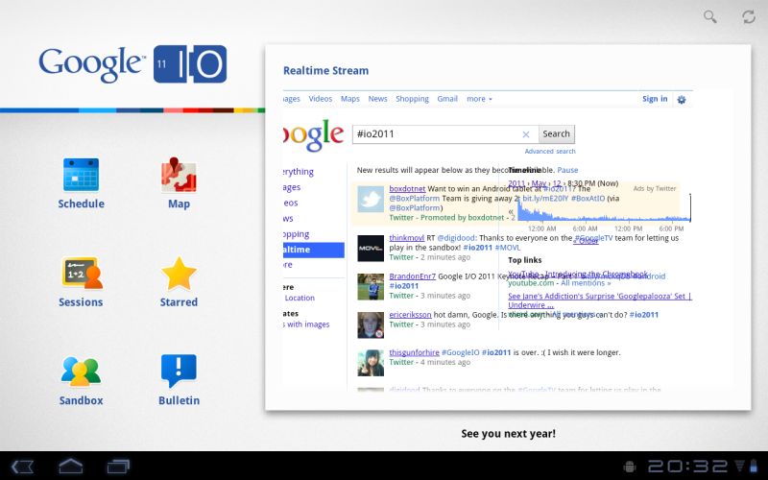Open the bit.ly/mE20lY link
The width and height of the screenshot is (768, 480).
(545, 199)
